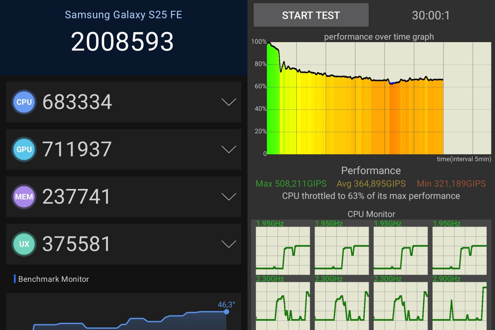Screen dimensions: 495x330
Task: Click the Max 508,211GIPS value
Action: tap(291, 184)
